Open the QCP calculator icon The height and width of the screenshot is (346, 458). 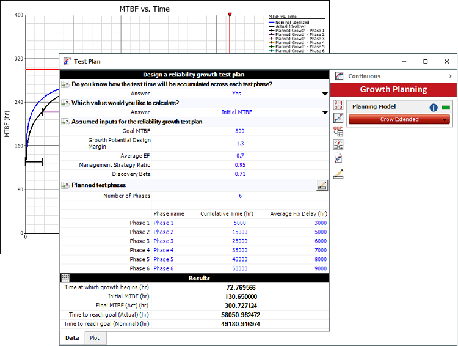(339, 130)
